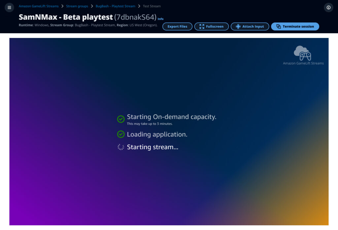Click the 'Loading application.' status text

pyautogui.click(x=157, y=134)
